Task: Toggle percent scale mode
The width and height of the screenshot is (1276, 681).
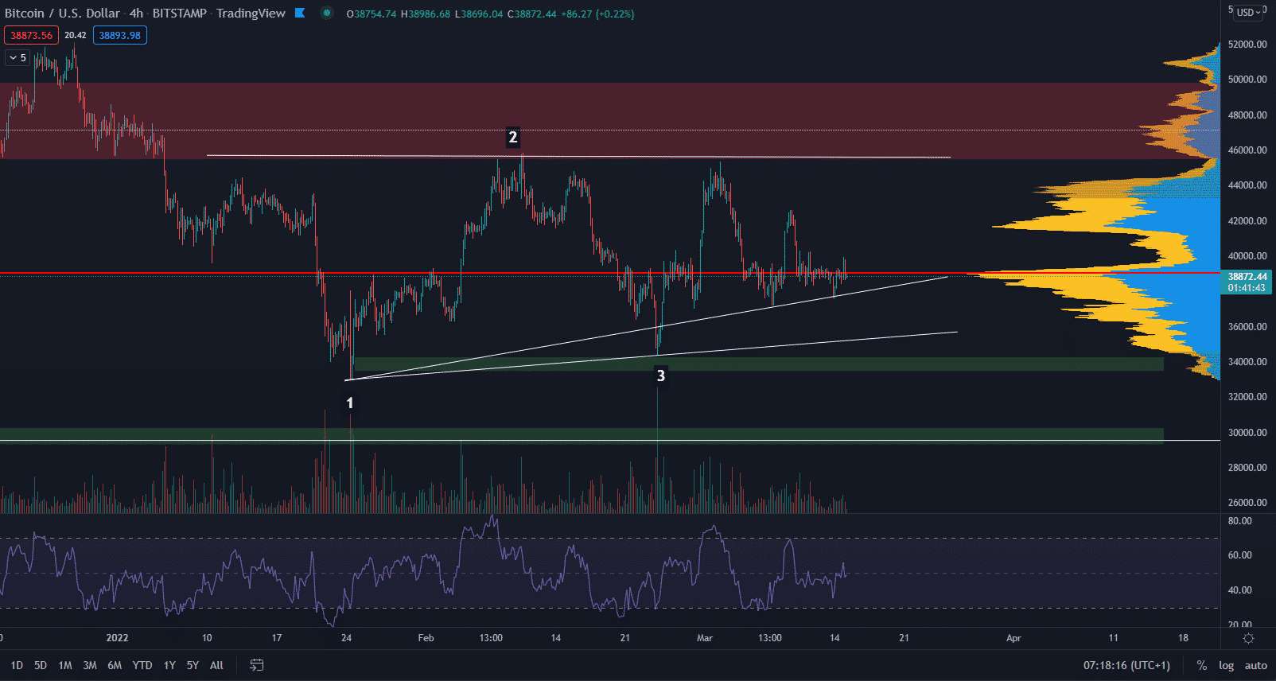Action: tap(1201, 665)
